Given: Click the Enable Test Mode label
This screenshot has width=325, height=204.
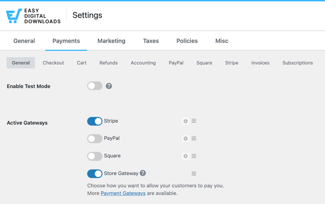Looking at the screenshot, I should [28, 86].
